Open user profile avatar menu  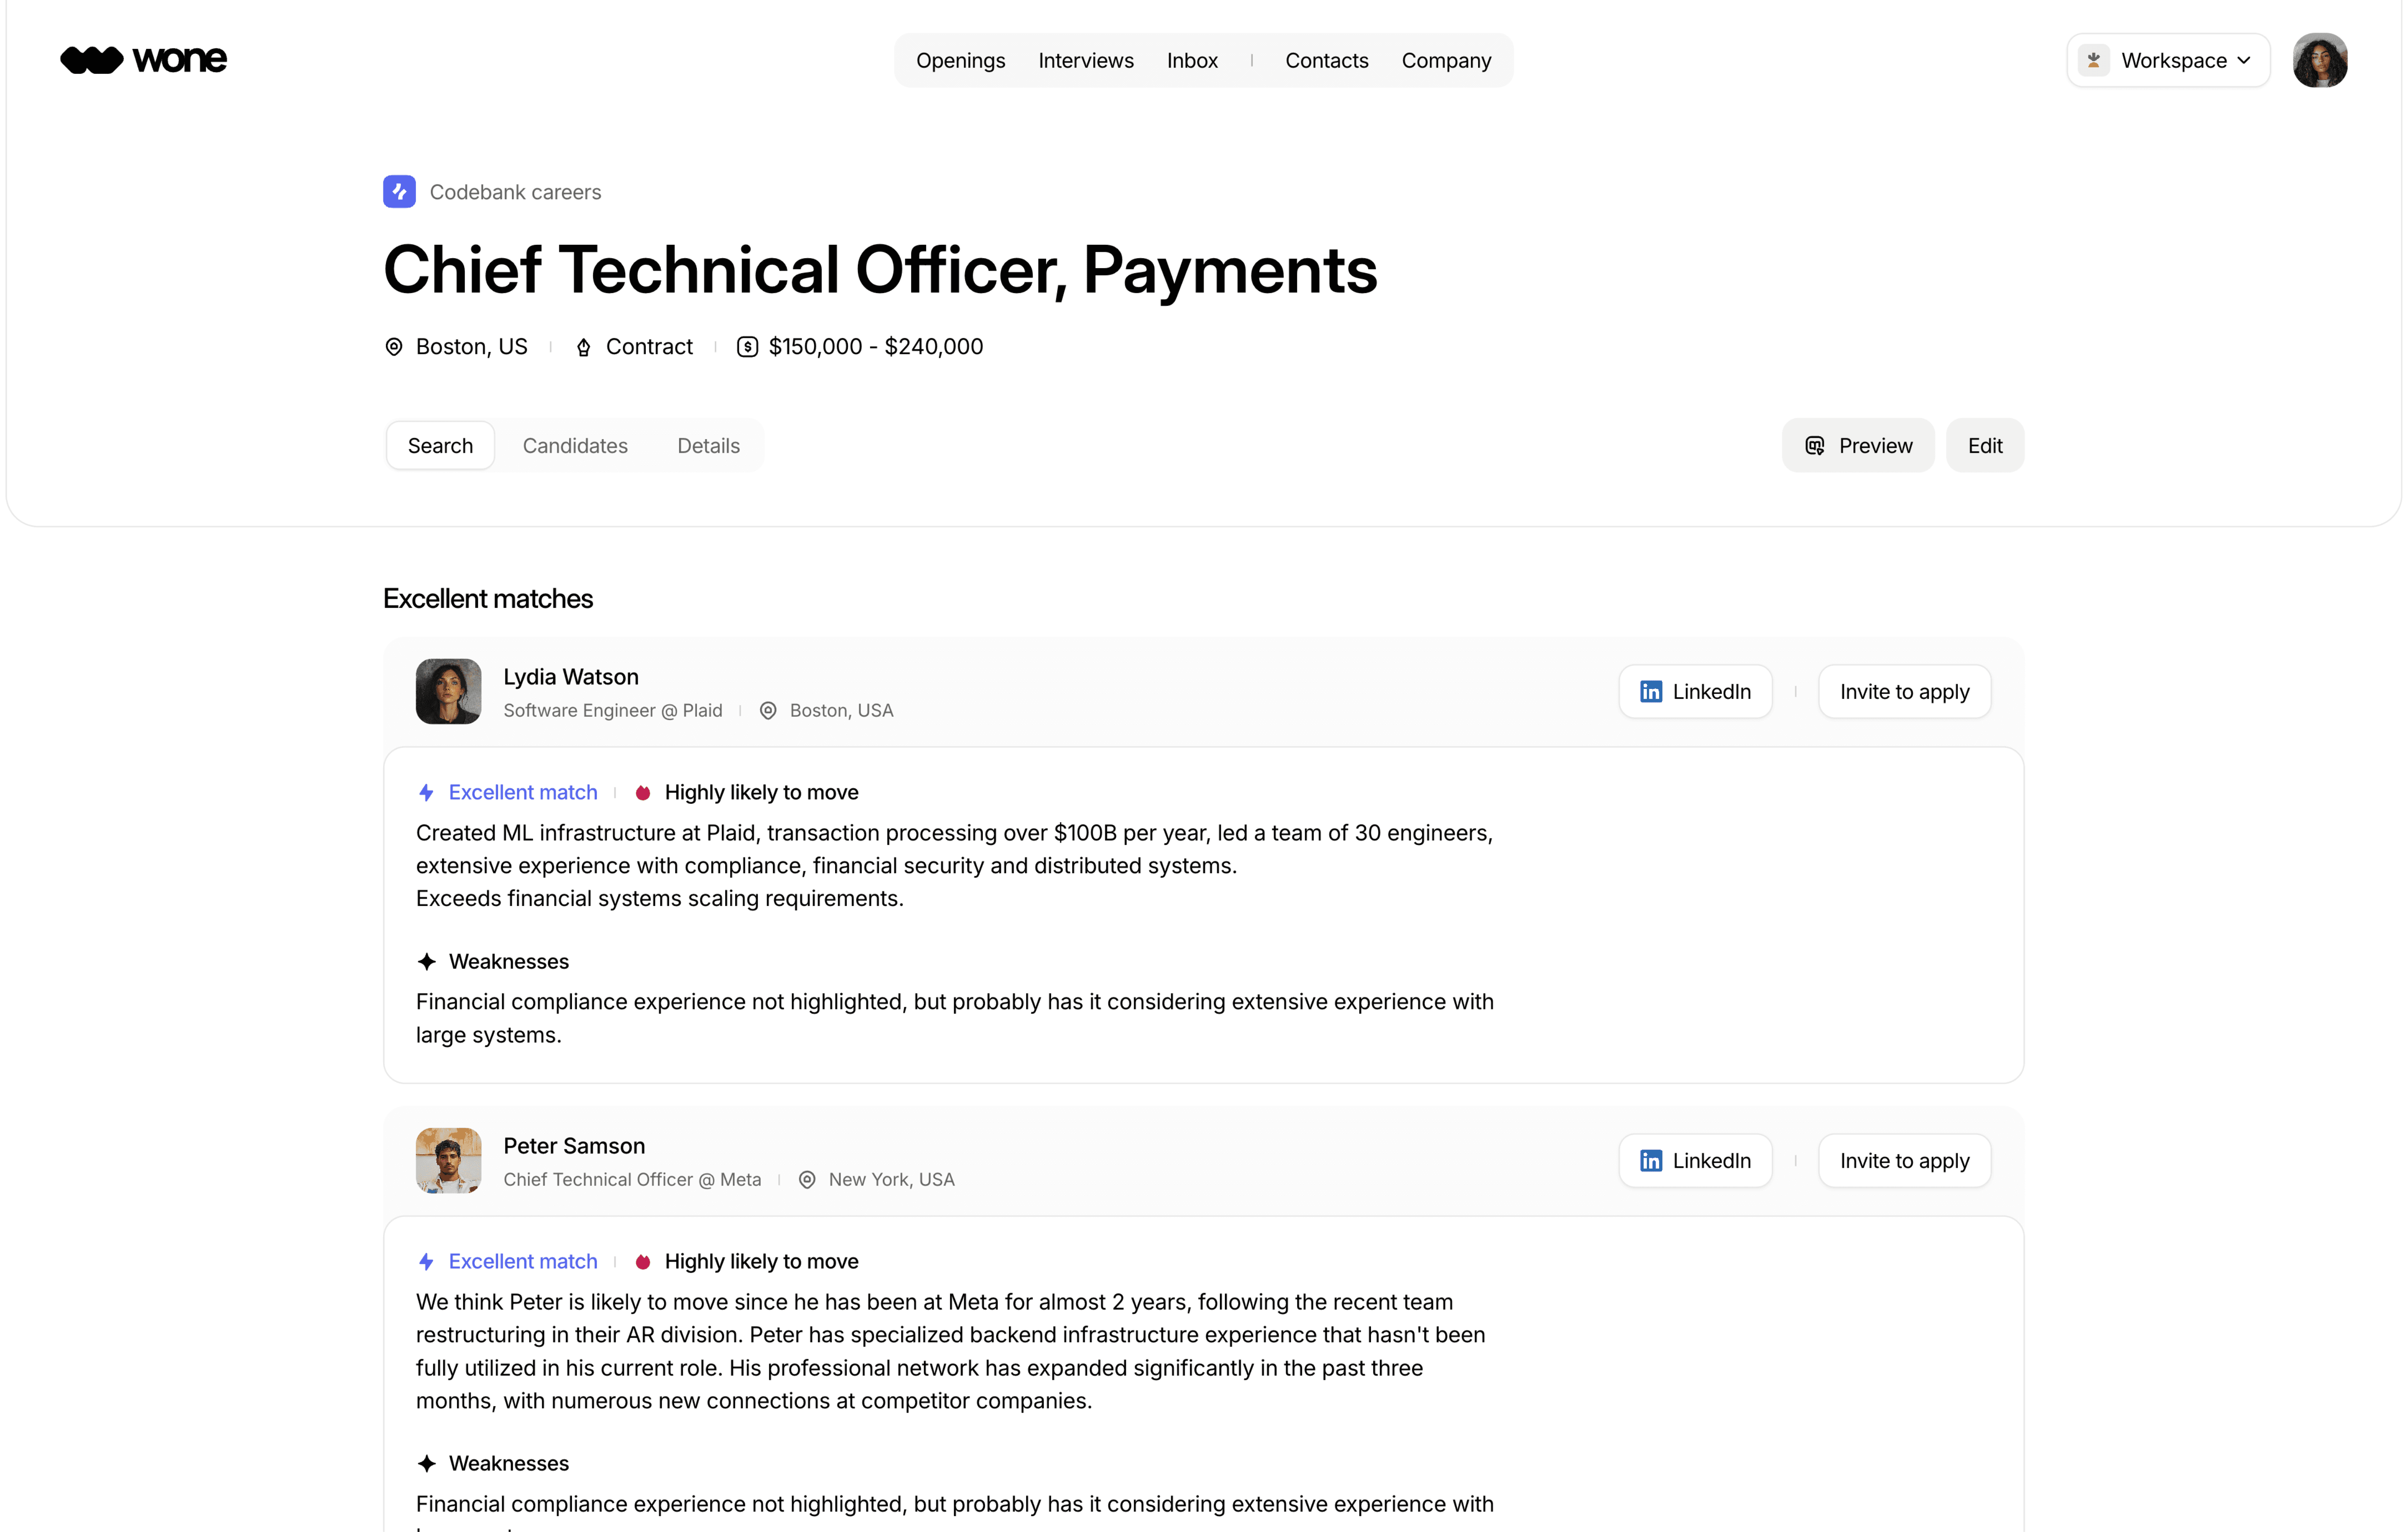[x=2320, y=61]
